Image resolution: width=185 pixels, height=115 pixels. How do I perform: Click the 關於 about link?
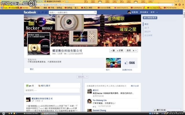click(32, 69)
